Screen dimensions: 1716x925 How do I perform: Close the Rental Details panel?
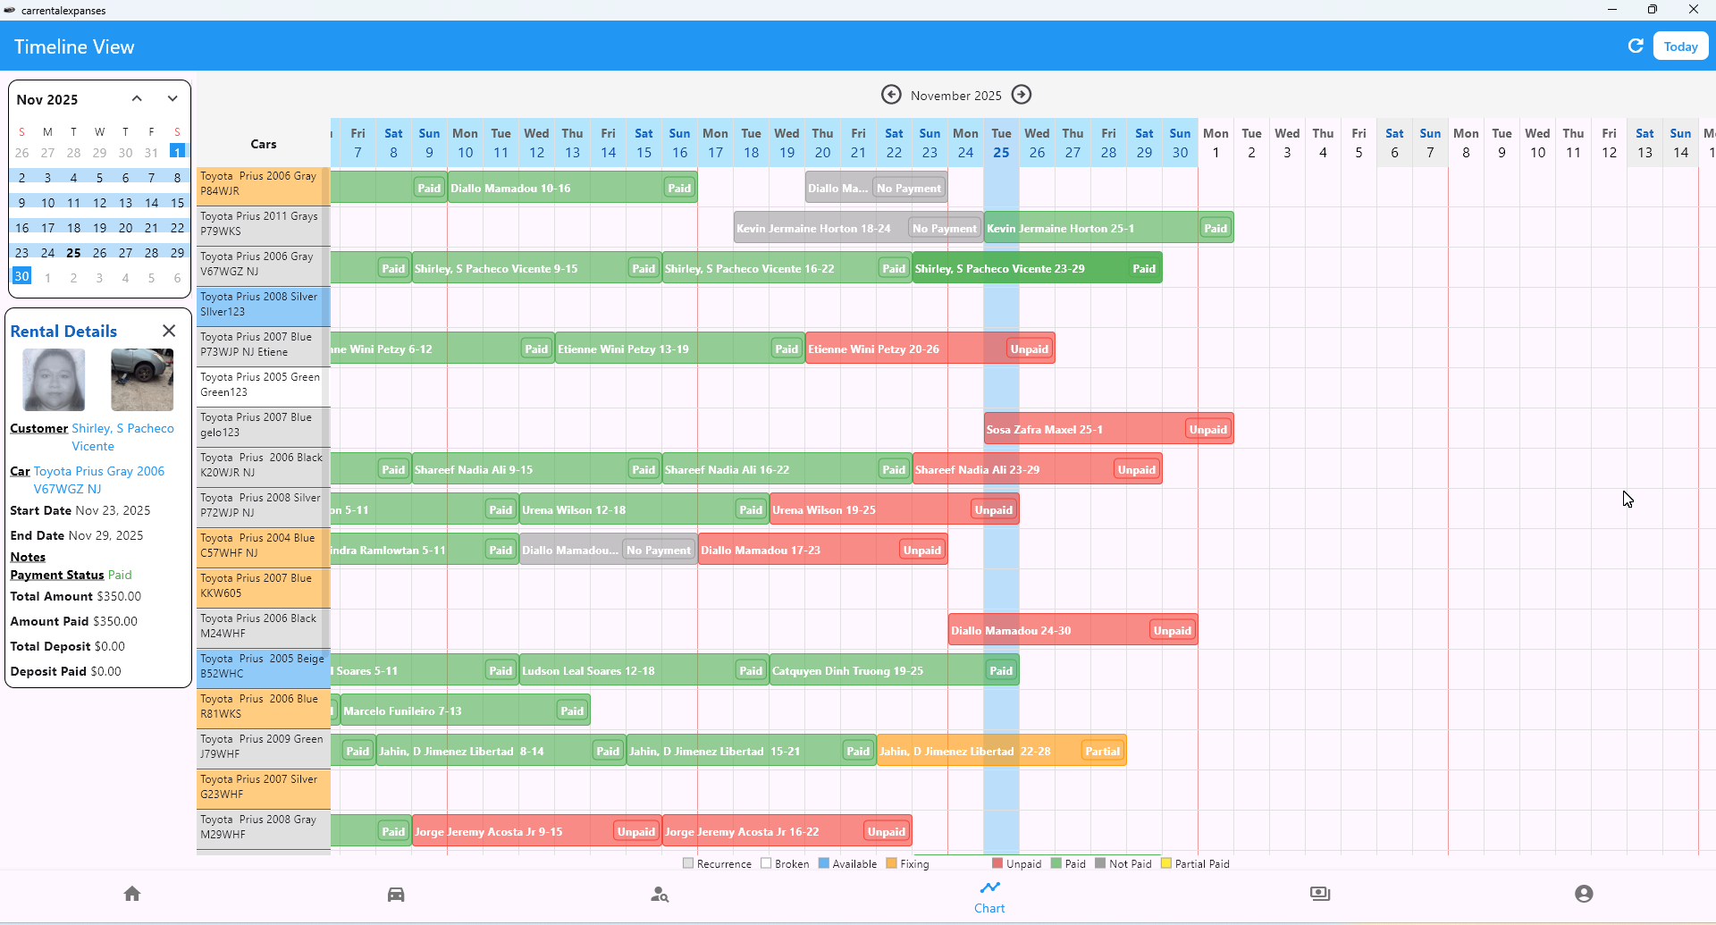coord(169,331)
